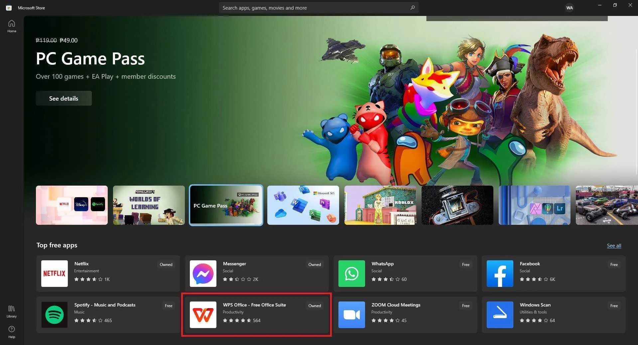
Task: Close the Microsoft Store window
Action: coord(630,5)
